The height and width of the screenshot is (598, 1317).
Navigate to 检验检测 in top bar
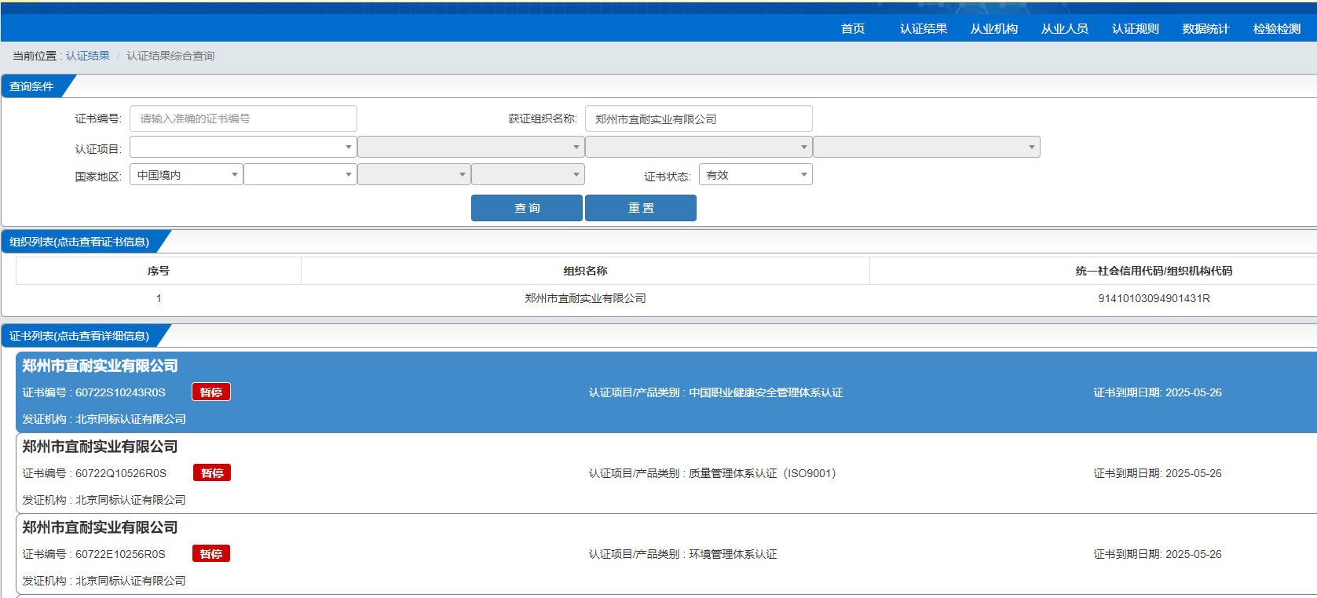pyautogui.click(x=1276, y=29)
